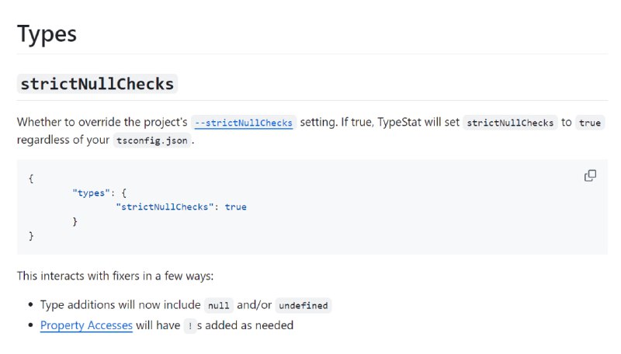Follow the Property Accesses link
Screen dimensions: 621x354
point(86,325)
